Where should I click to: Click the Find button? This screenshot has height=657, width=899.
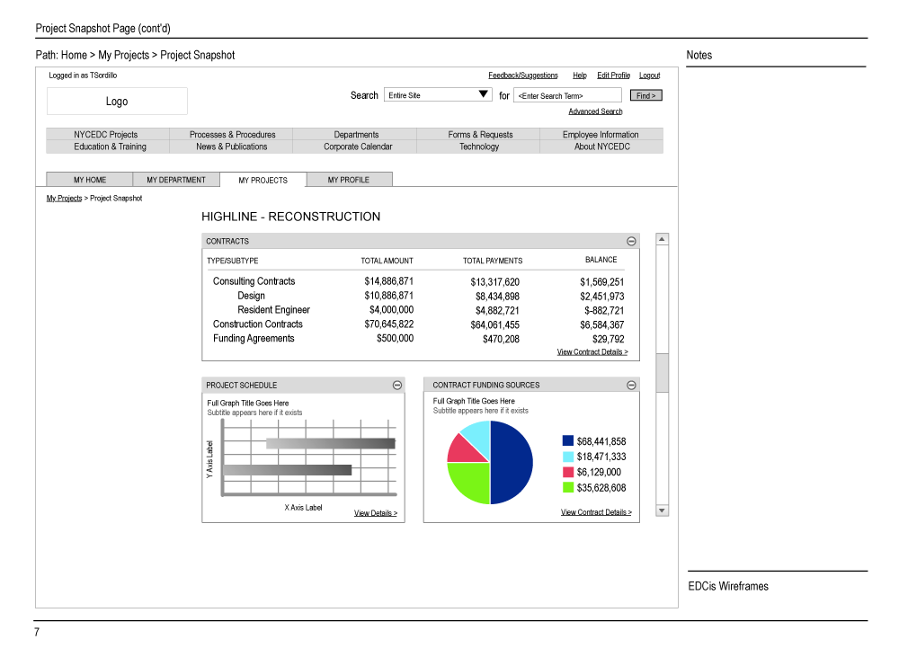(x=645, y=94)
